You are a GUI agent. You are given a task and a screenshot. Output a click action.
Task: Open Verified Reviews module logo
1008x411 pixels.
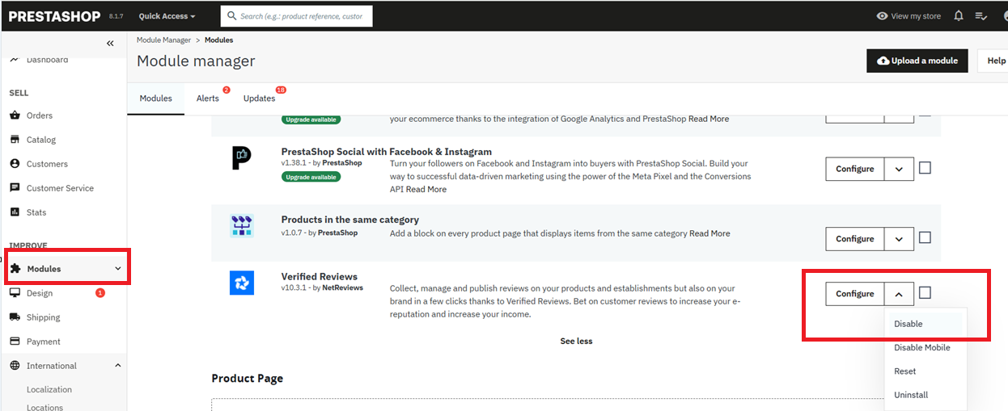242,283
